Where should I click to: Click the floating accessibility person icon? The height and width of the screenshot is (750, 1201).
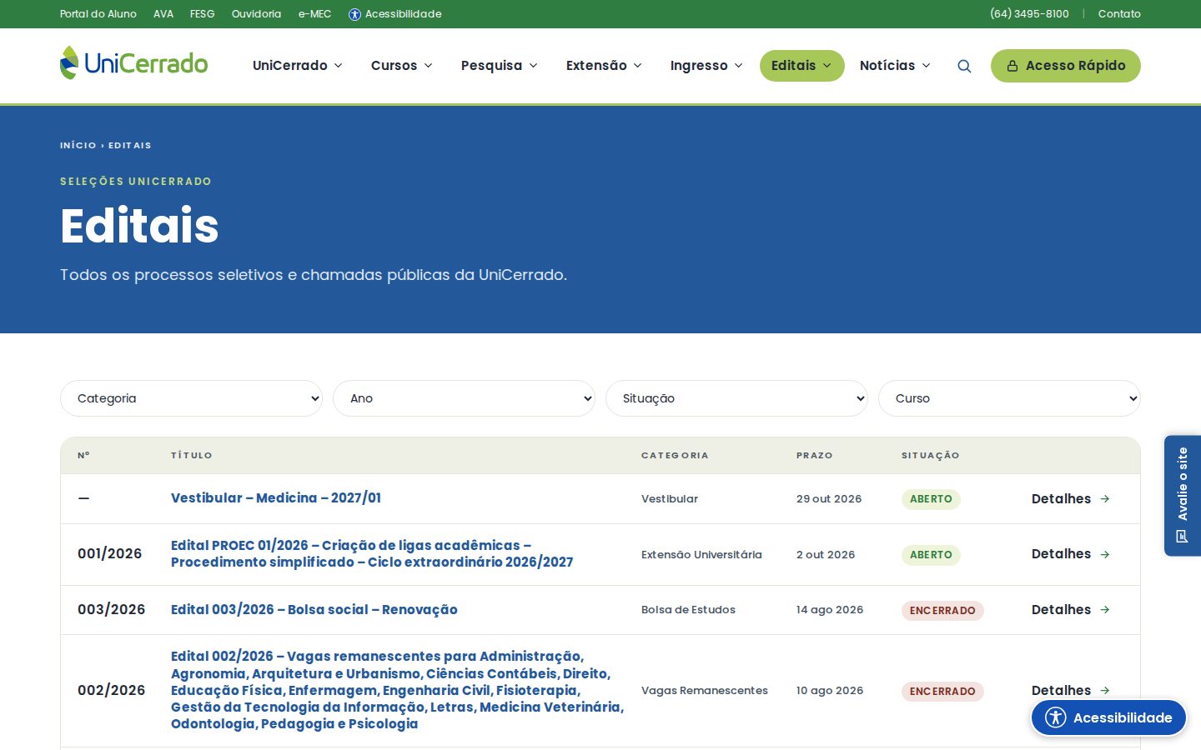pyautogui.click(x=1056, y=717)
